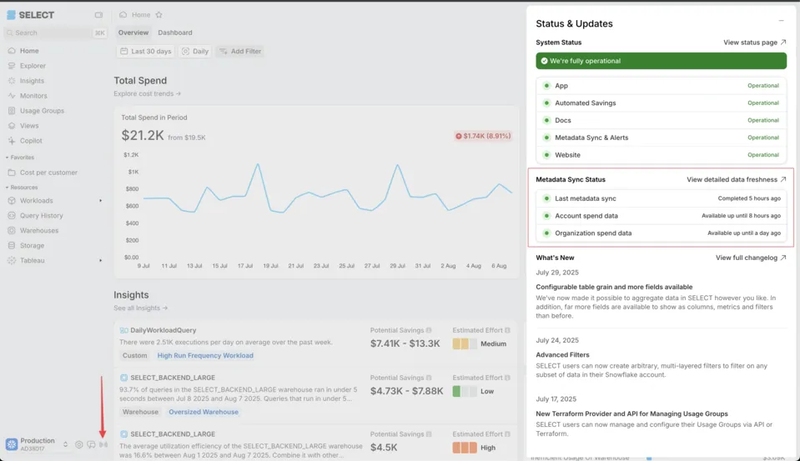Expand the Tableau submenu arrow
This screenshot has width=800, height=461.
pyautogui.click(x=101, y=261)
